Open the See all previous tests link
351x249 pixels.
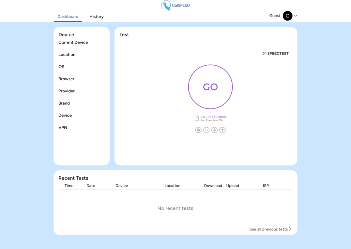[x=268, y=229]
